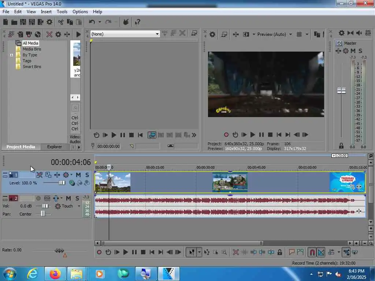Toggle Arm for Record on audio track 2
This screenshot has height=281, width=375.
38,198
